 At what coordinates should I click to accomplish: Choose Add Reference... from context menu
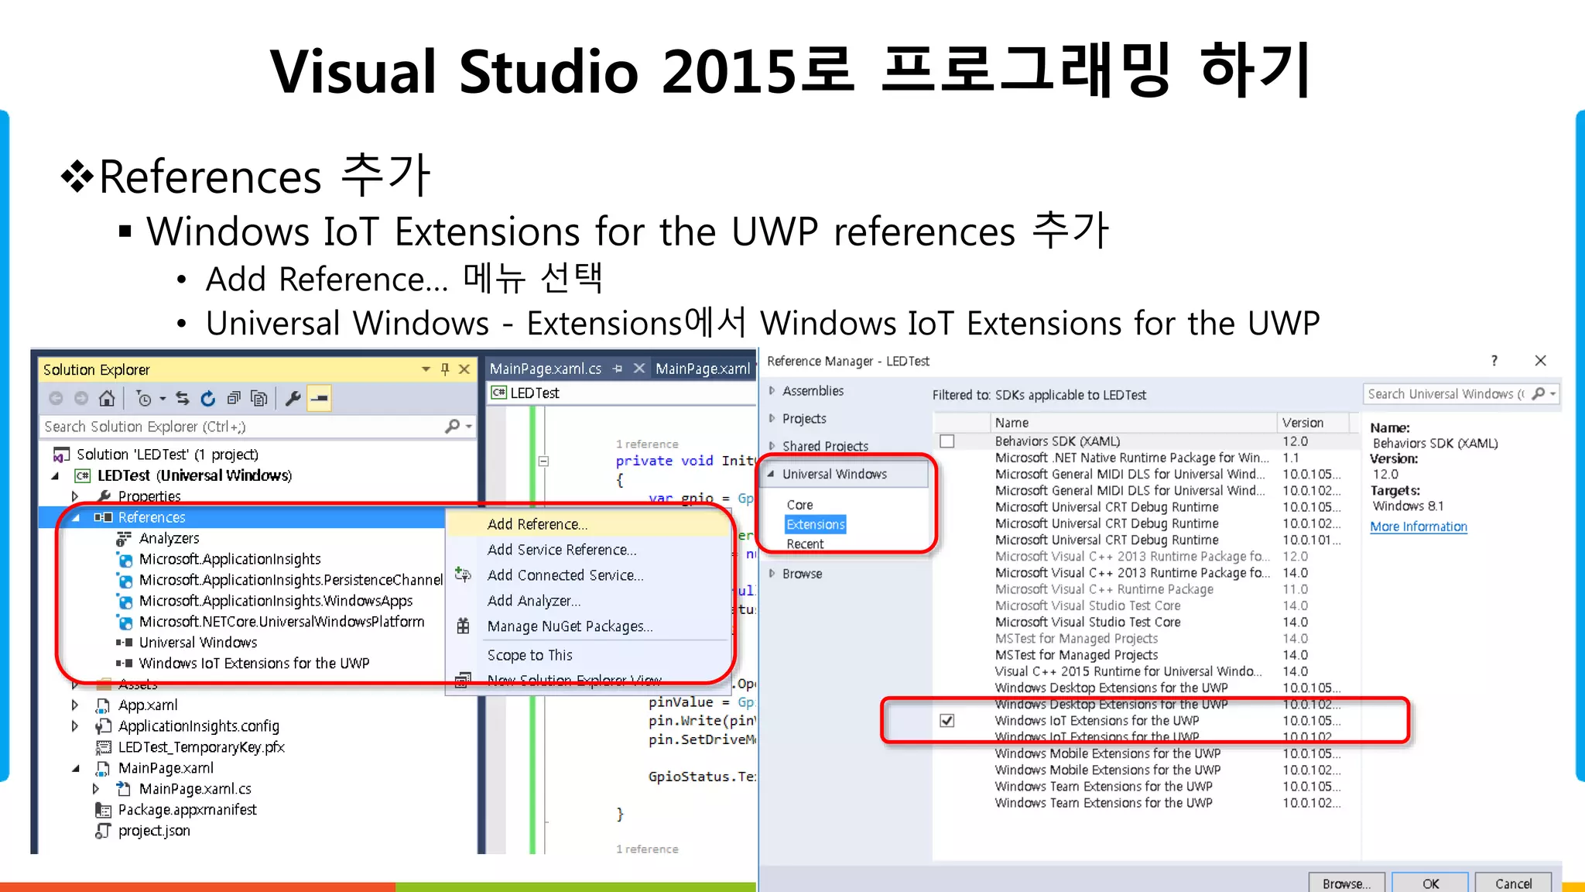(x=588, y=524)
